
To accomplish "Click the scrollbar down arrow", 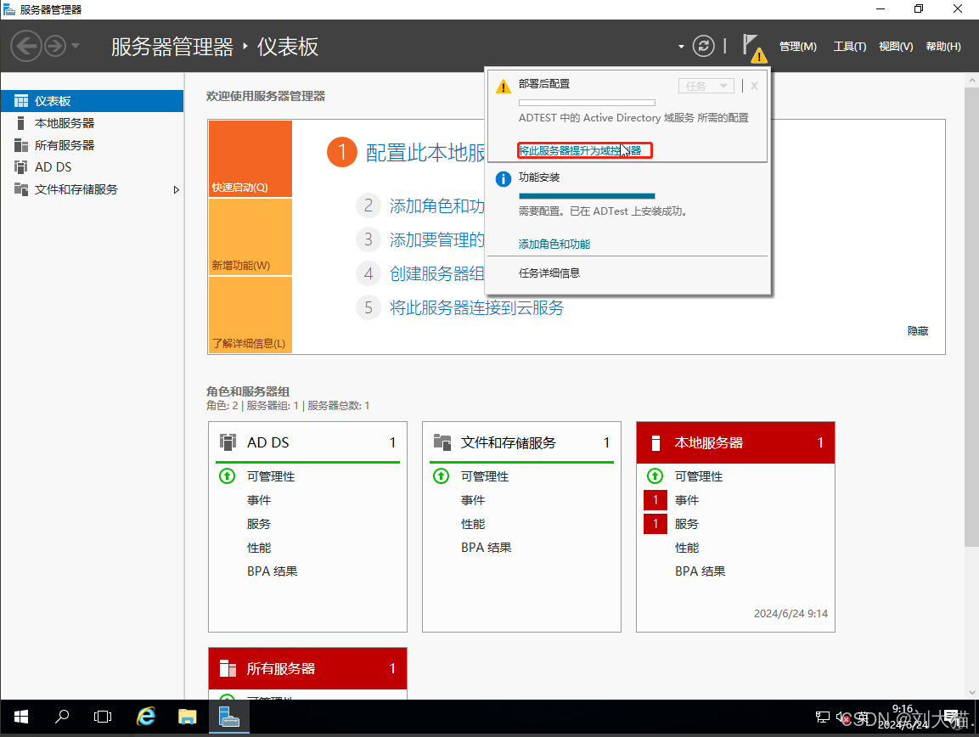I will pos(971,692).
